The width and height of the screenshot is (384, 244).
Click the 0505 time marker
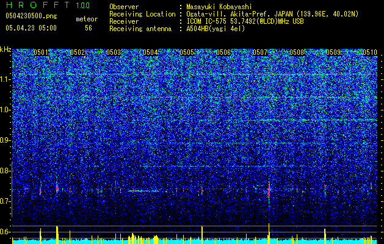coord(187,52)
